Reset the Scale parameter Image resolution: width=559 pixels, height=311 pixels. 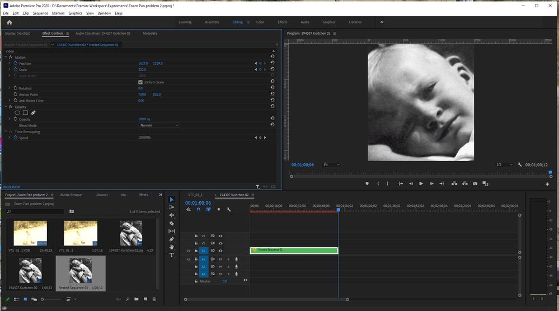coord(273,70)
